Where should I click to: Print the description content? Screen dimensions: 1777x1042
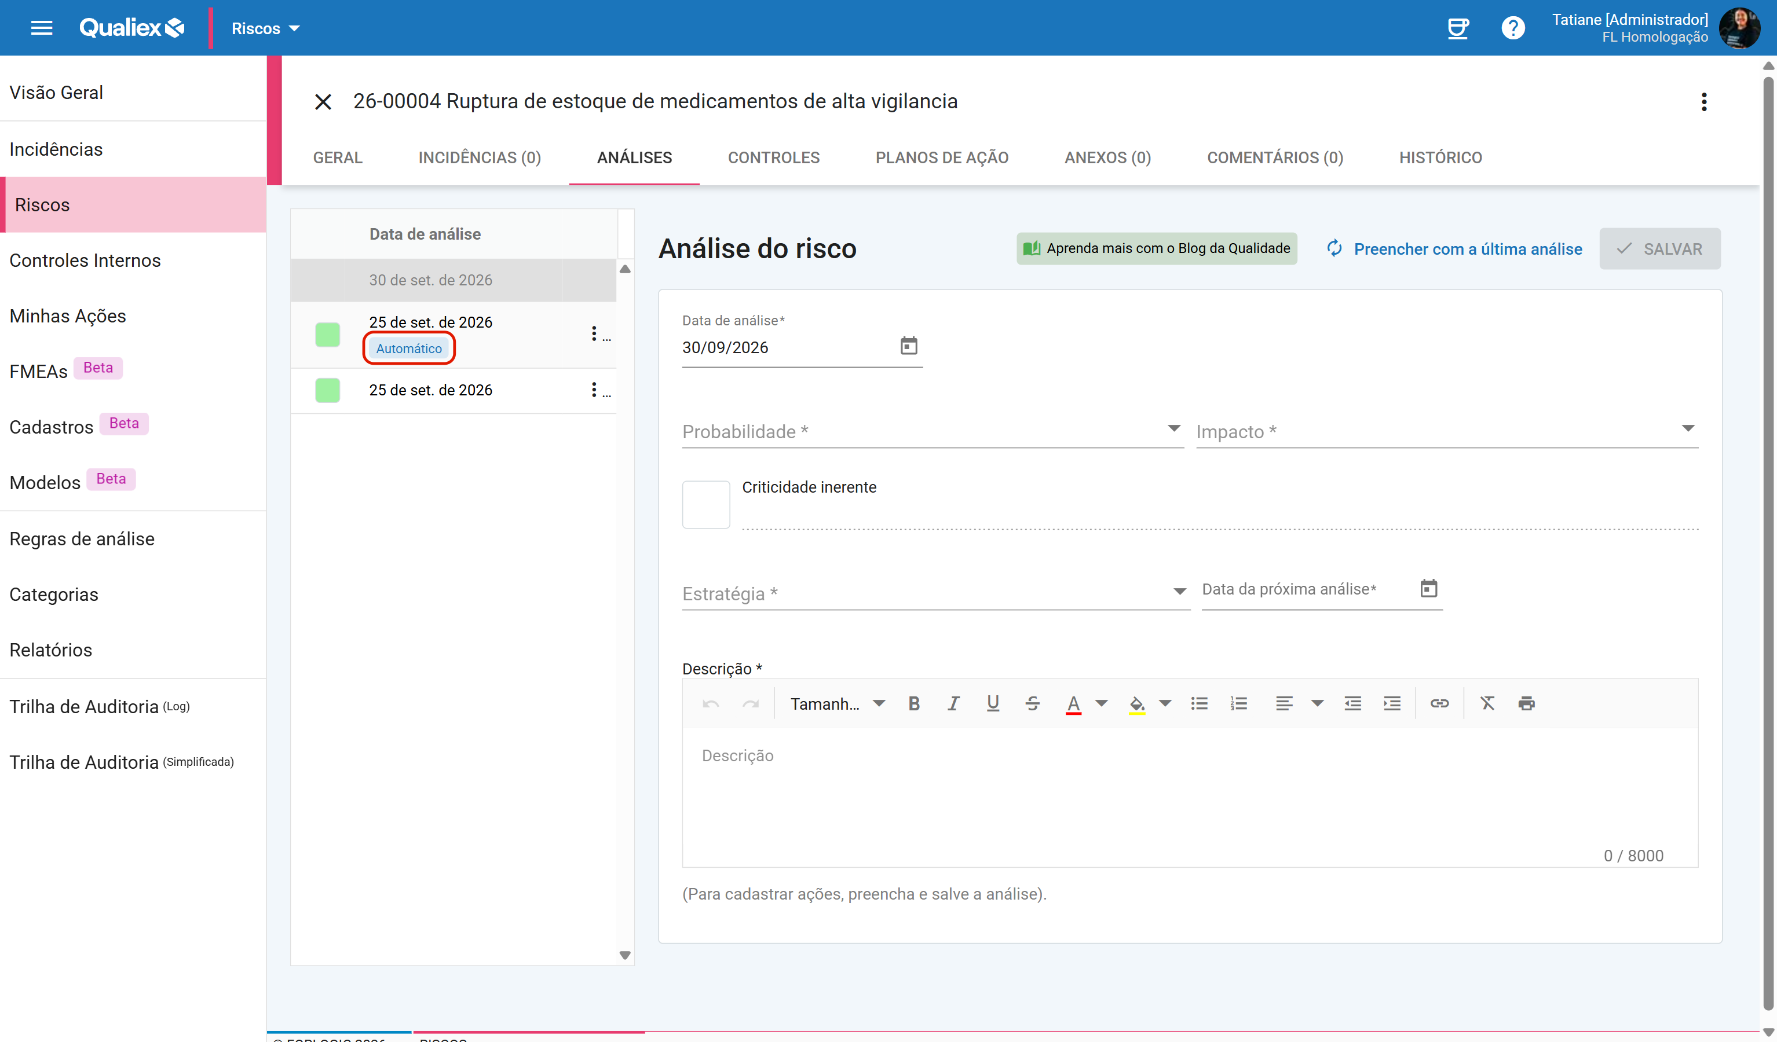1527,703
